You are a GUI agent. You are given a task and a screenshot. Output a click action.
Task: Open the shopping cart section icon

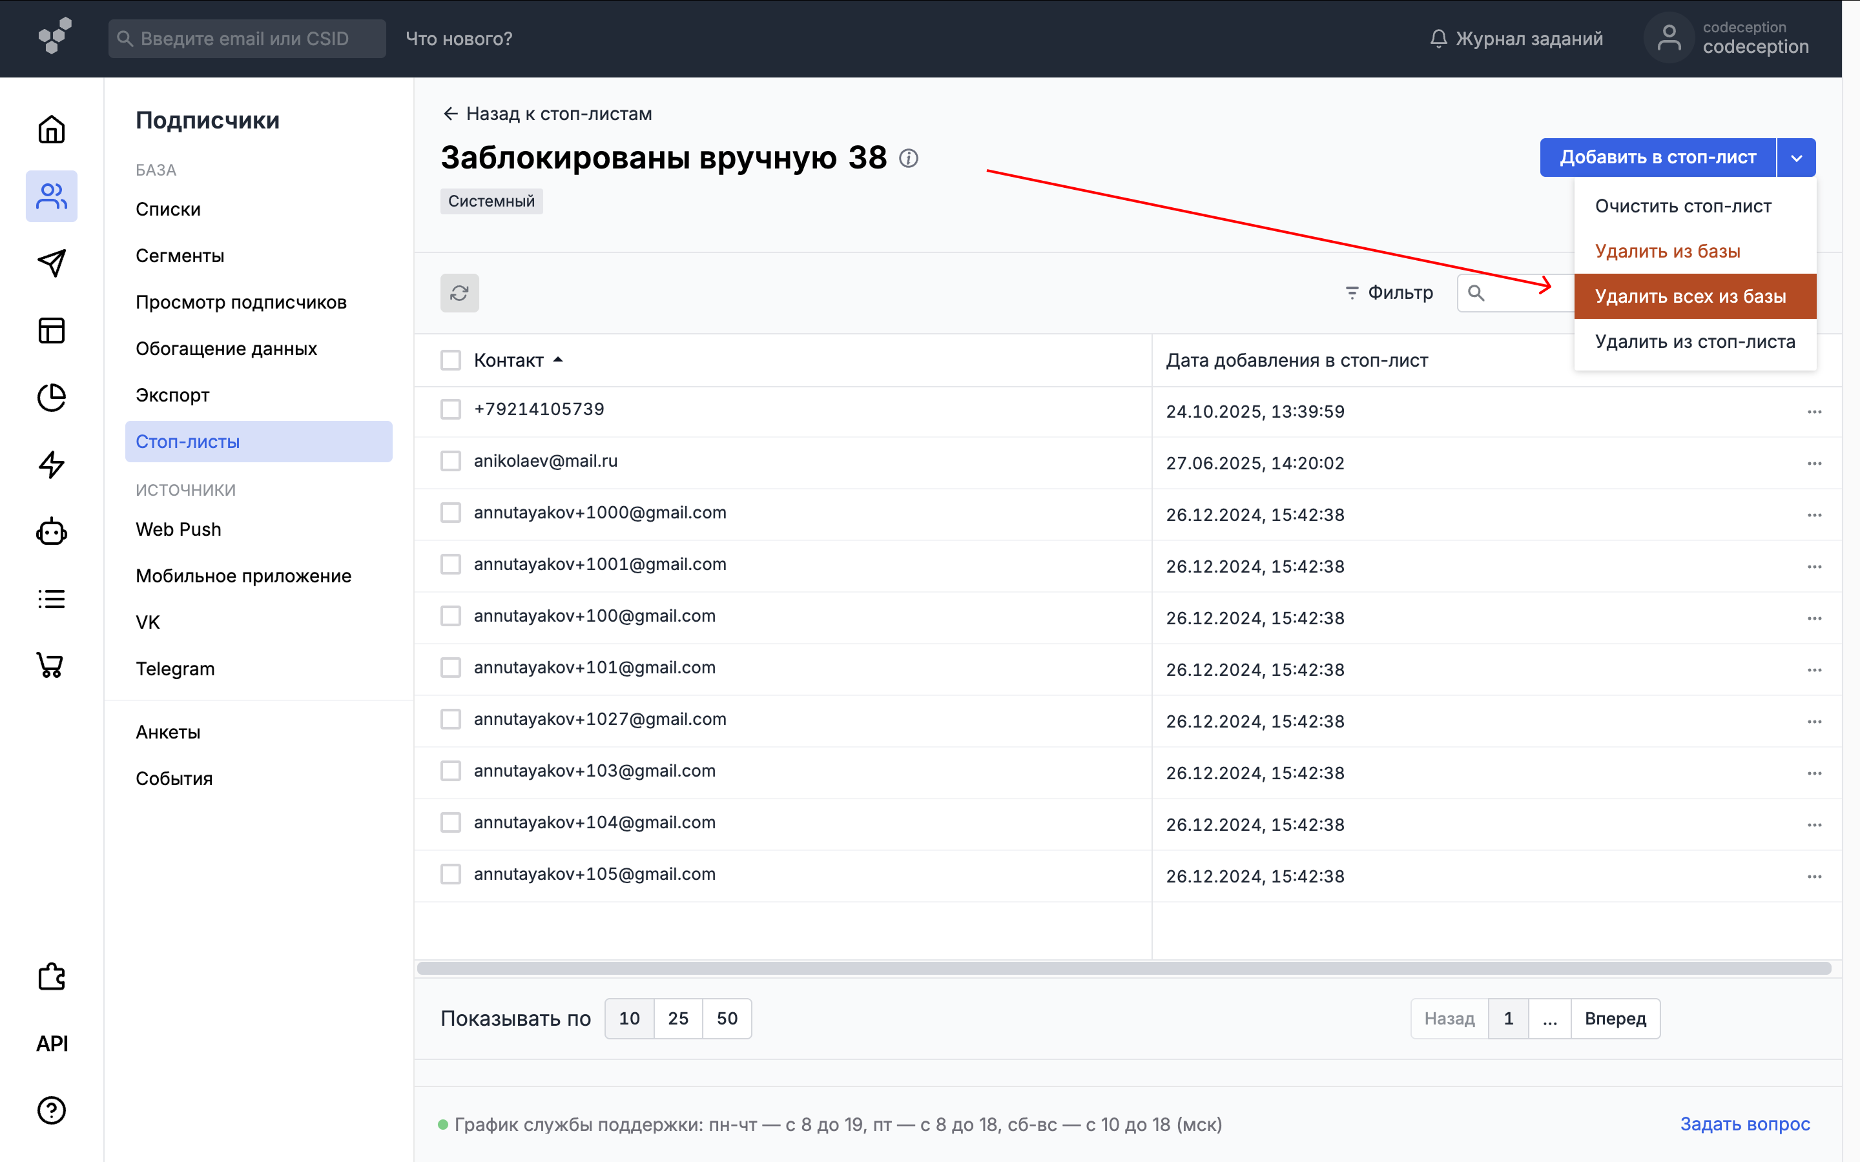click(x=51, y=666)
